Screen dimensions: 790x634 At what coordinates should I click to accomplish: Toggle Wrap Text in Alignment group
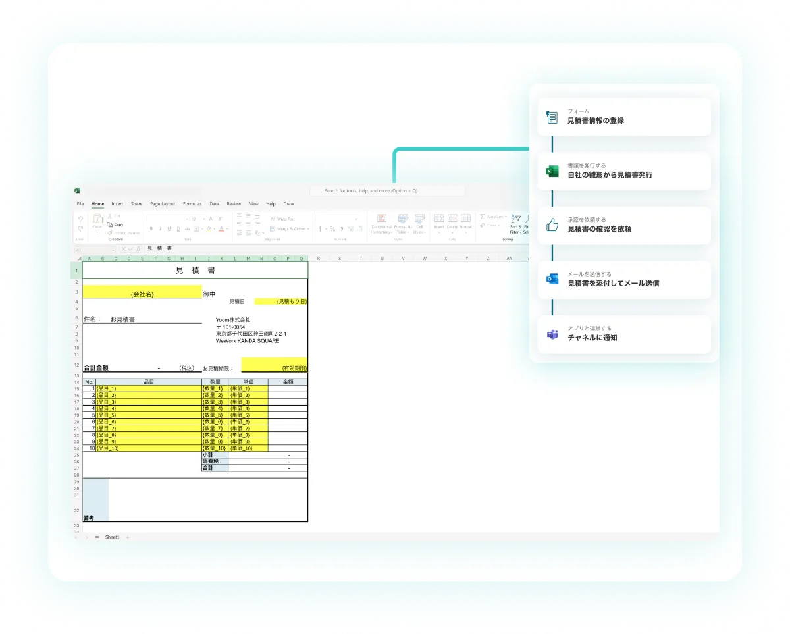click(x=283, y=219)
